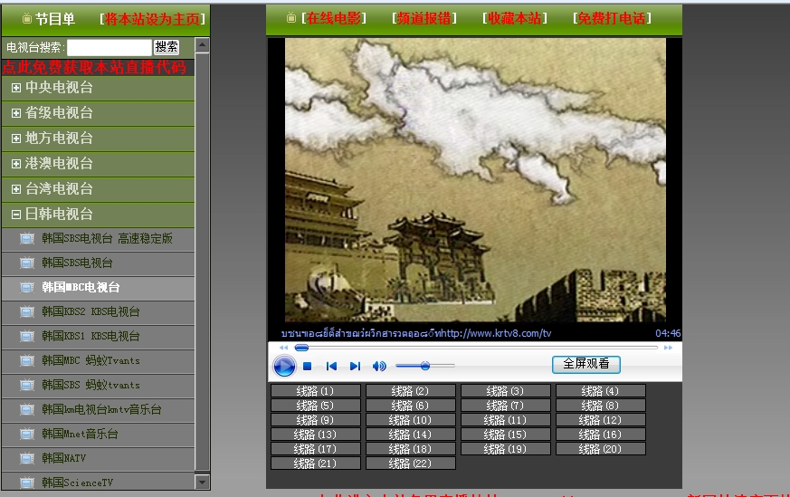Select 韩国KBS1 KBS电视台 channel text
The width and height of the screenshot is (790, 497).
pyautogui.click(x=90, y=336)
